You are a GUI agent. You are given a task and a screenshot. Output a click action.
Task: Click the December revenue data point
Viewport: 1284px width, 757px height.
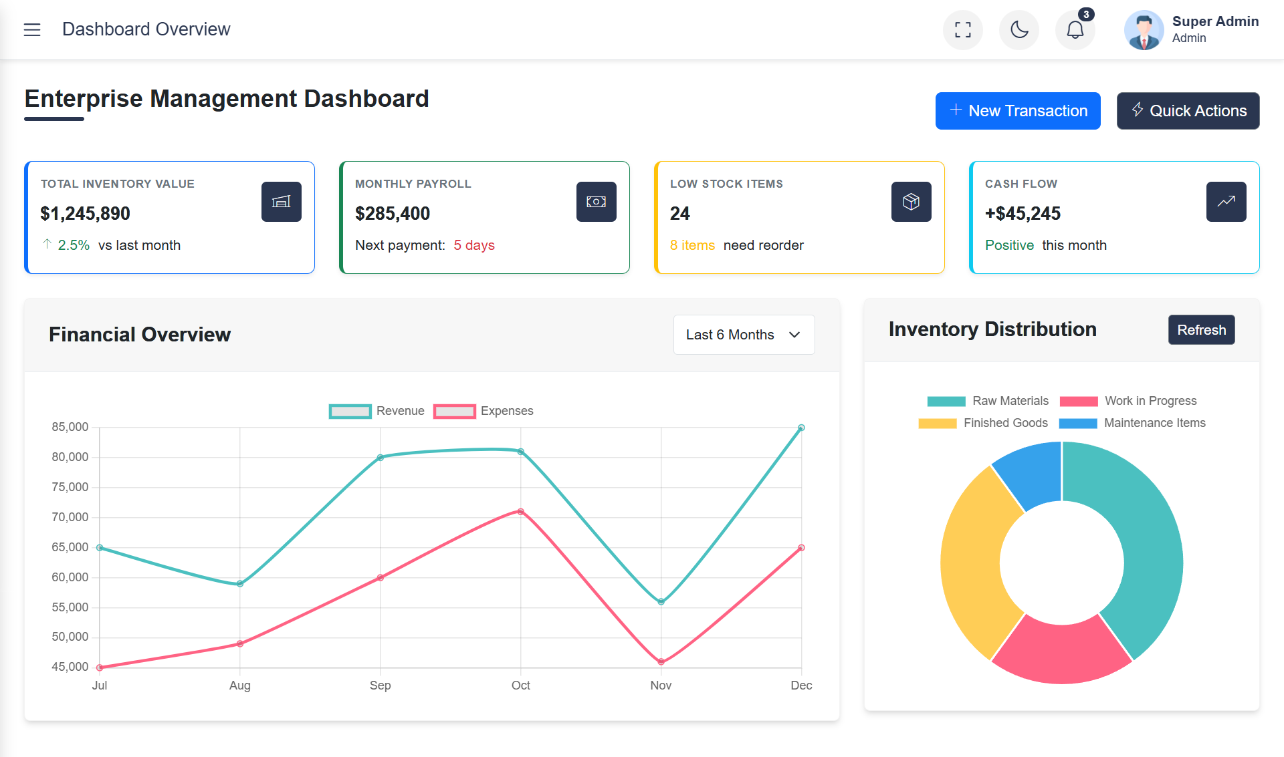tap(801, 428)
